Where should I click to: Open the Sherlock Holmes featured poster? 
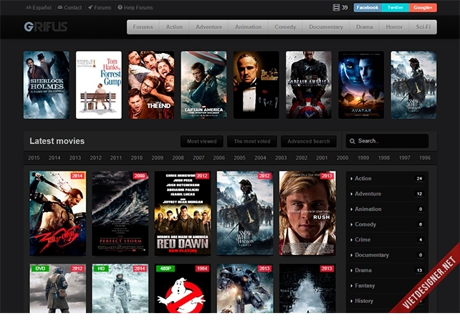(47, 85)
